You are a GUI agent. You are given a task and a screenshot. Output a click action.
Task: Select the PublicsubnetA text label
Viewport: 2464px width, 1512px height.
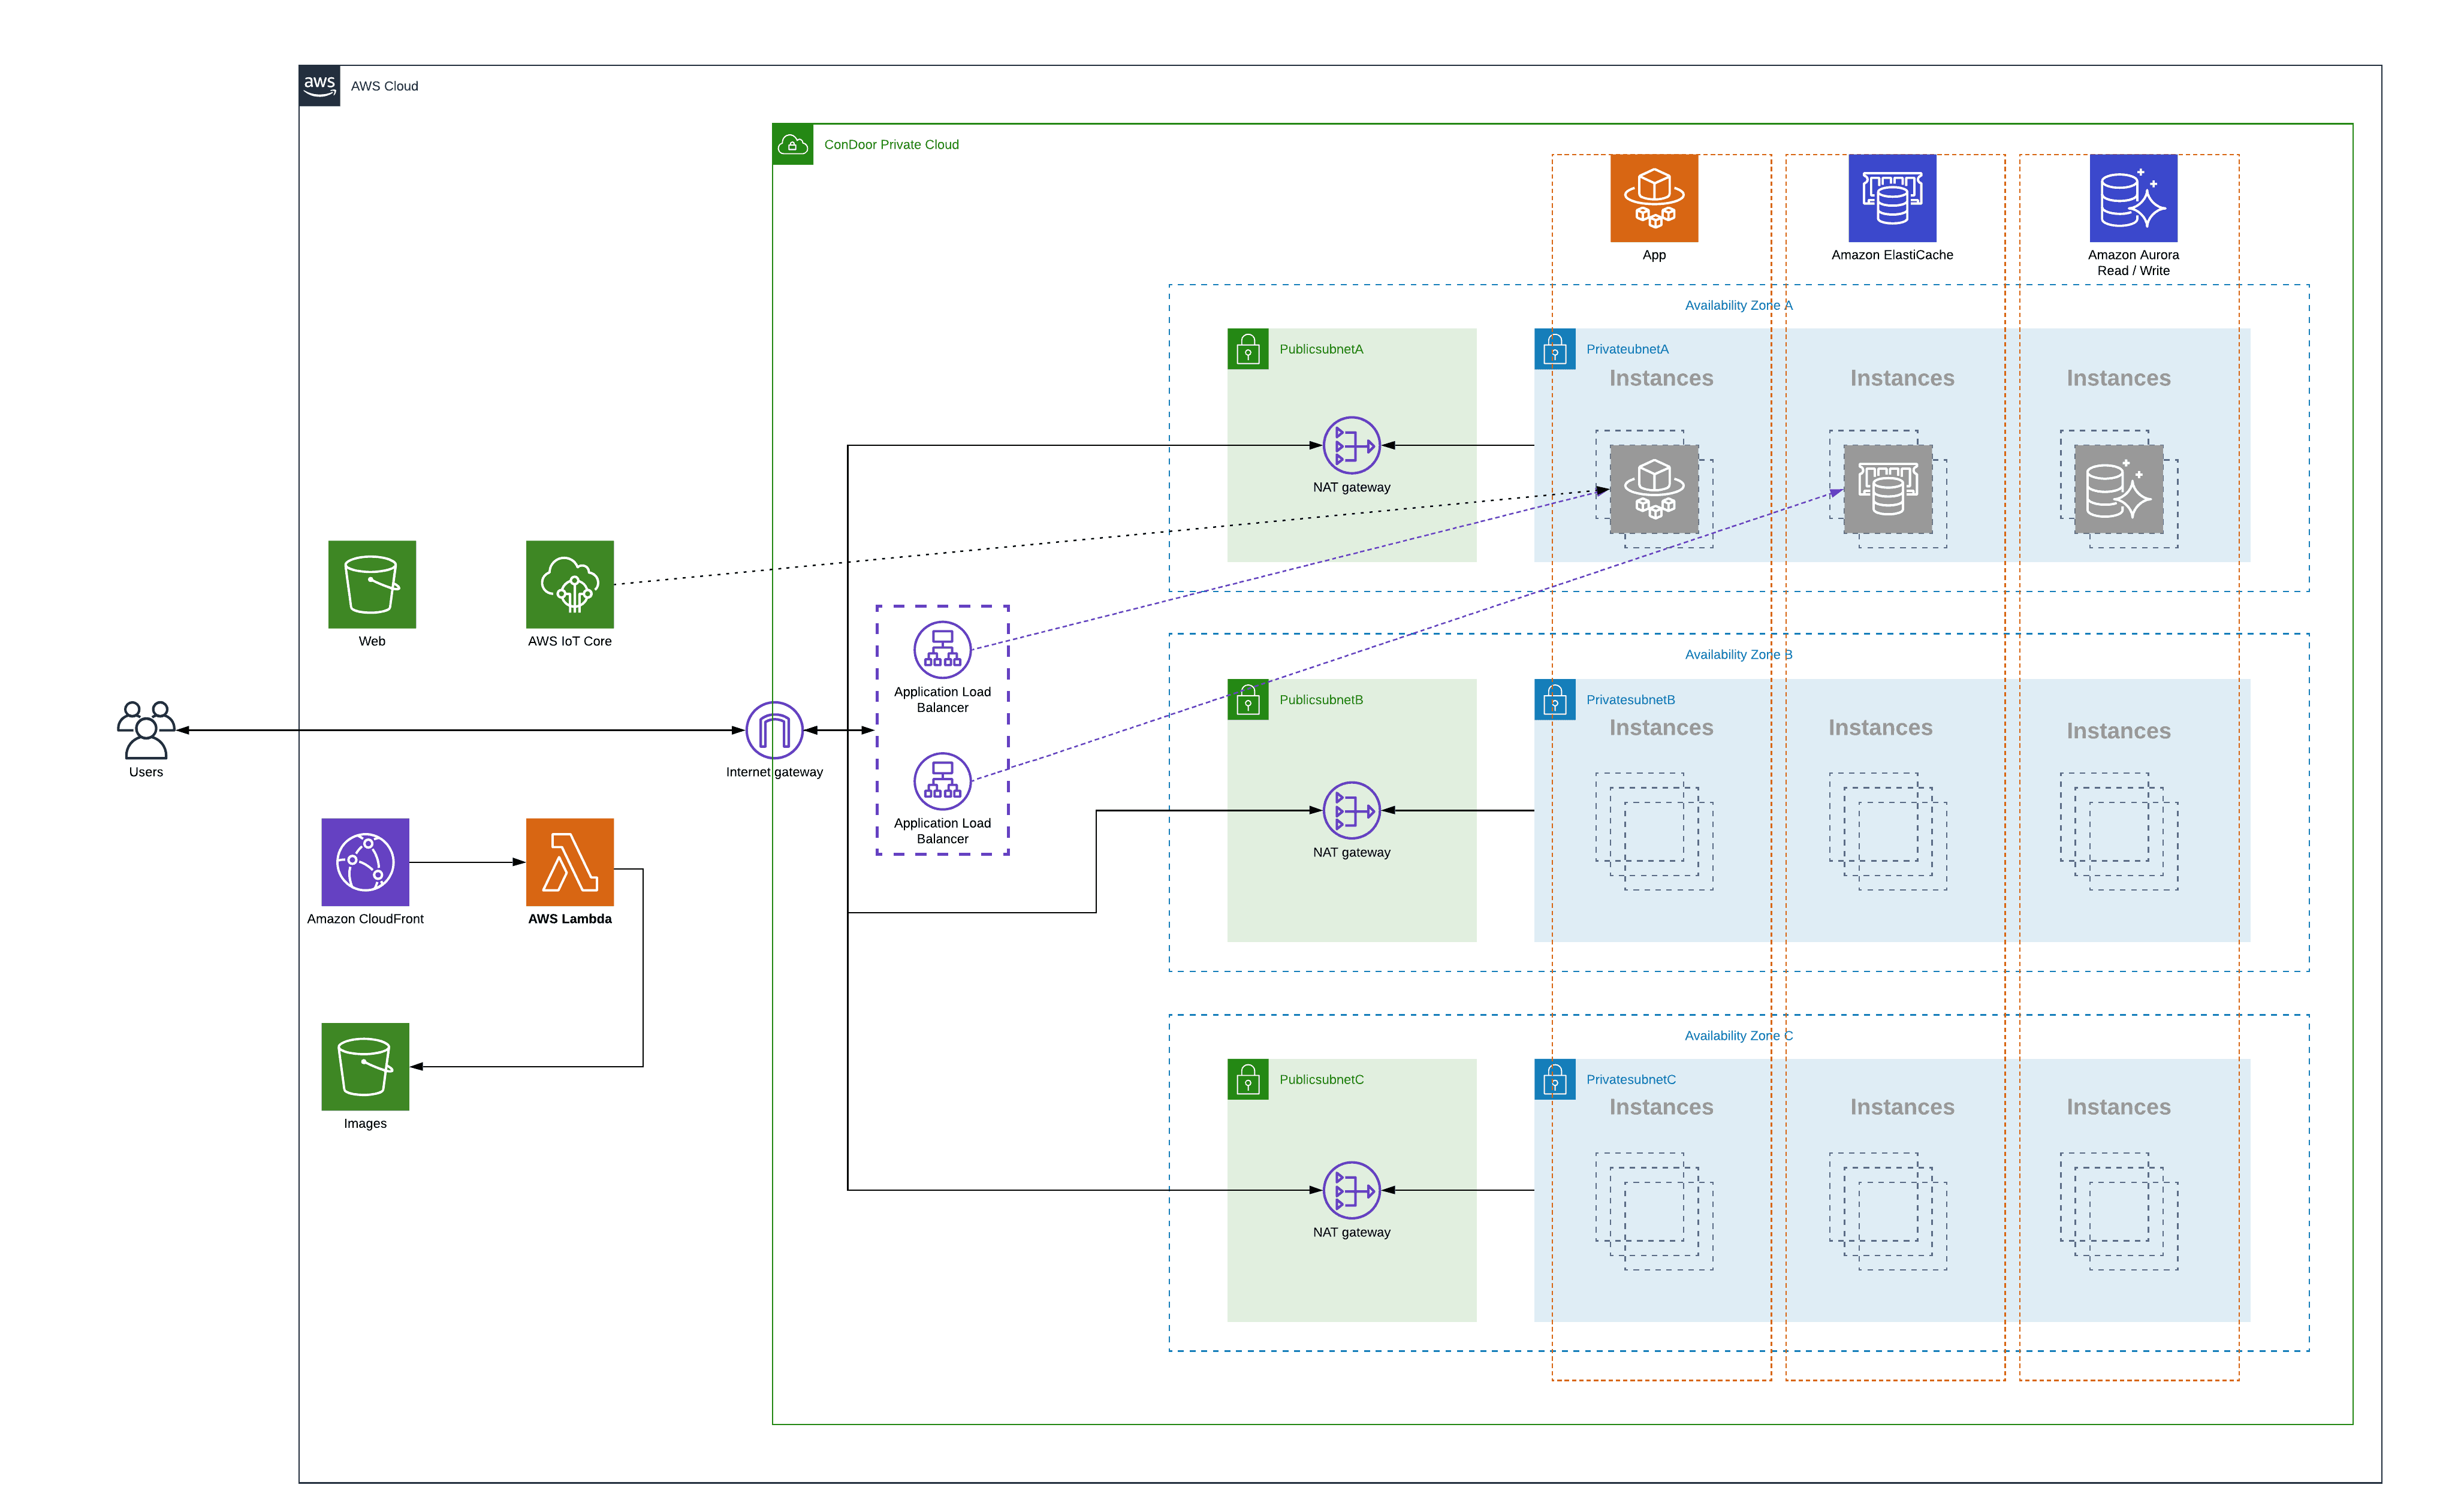click(x=1321, y=349)
